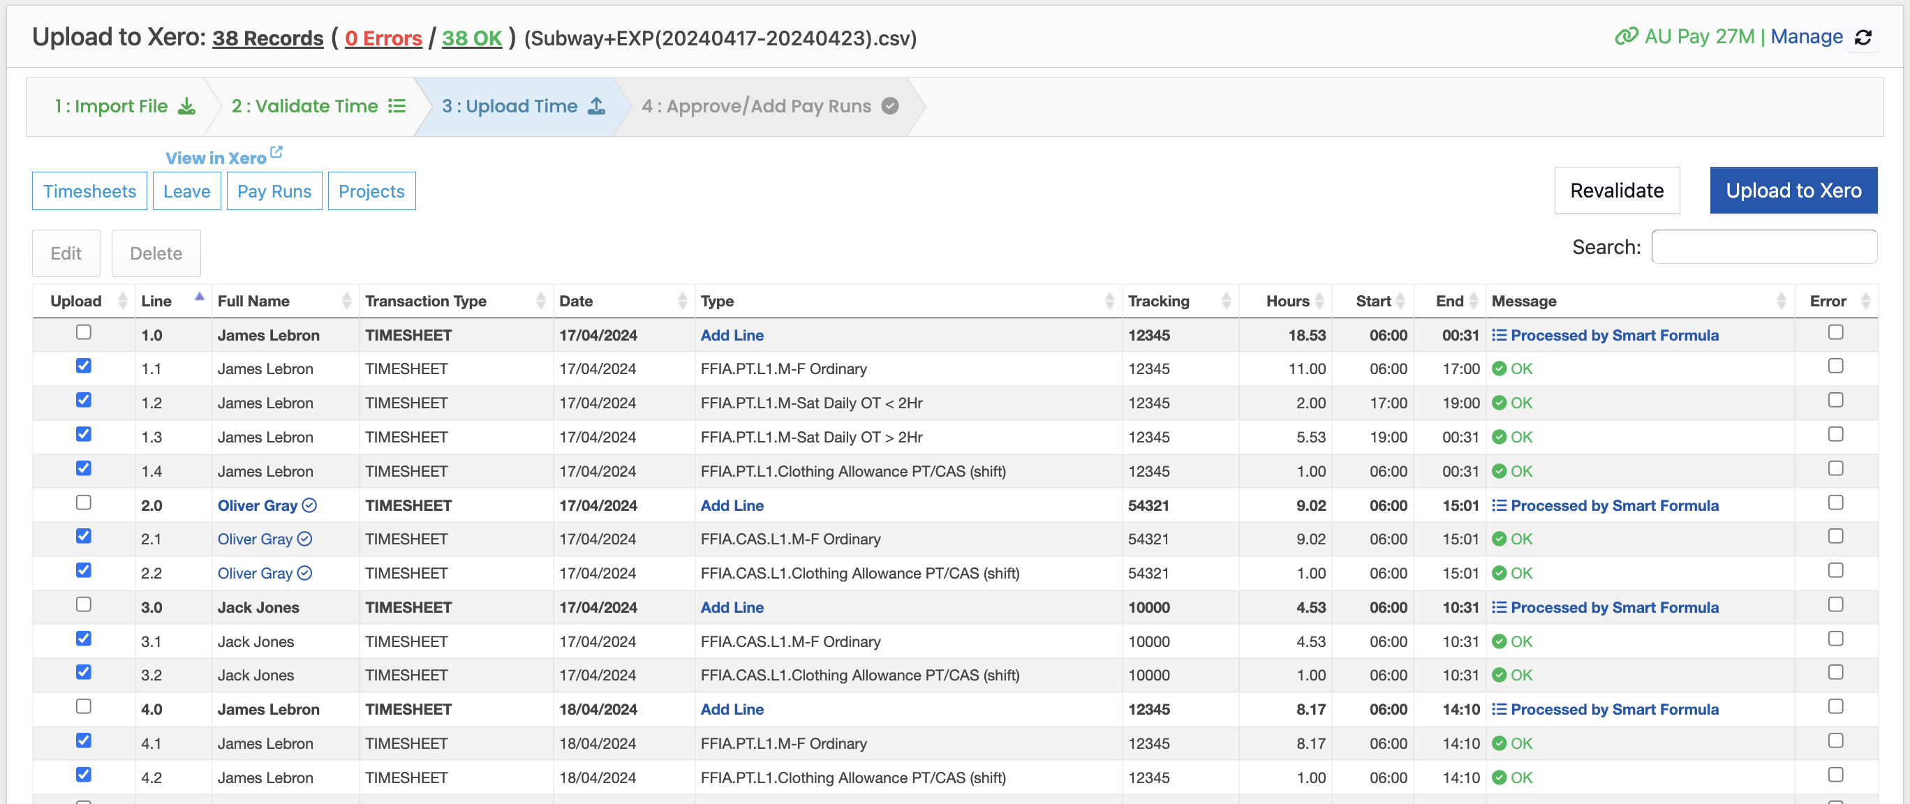This screenshot has height=804, width=1910.
Task: Sort by Transaction Type column arrows
Action: pos(540,301)
